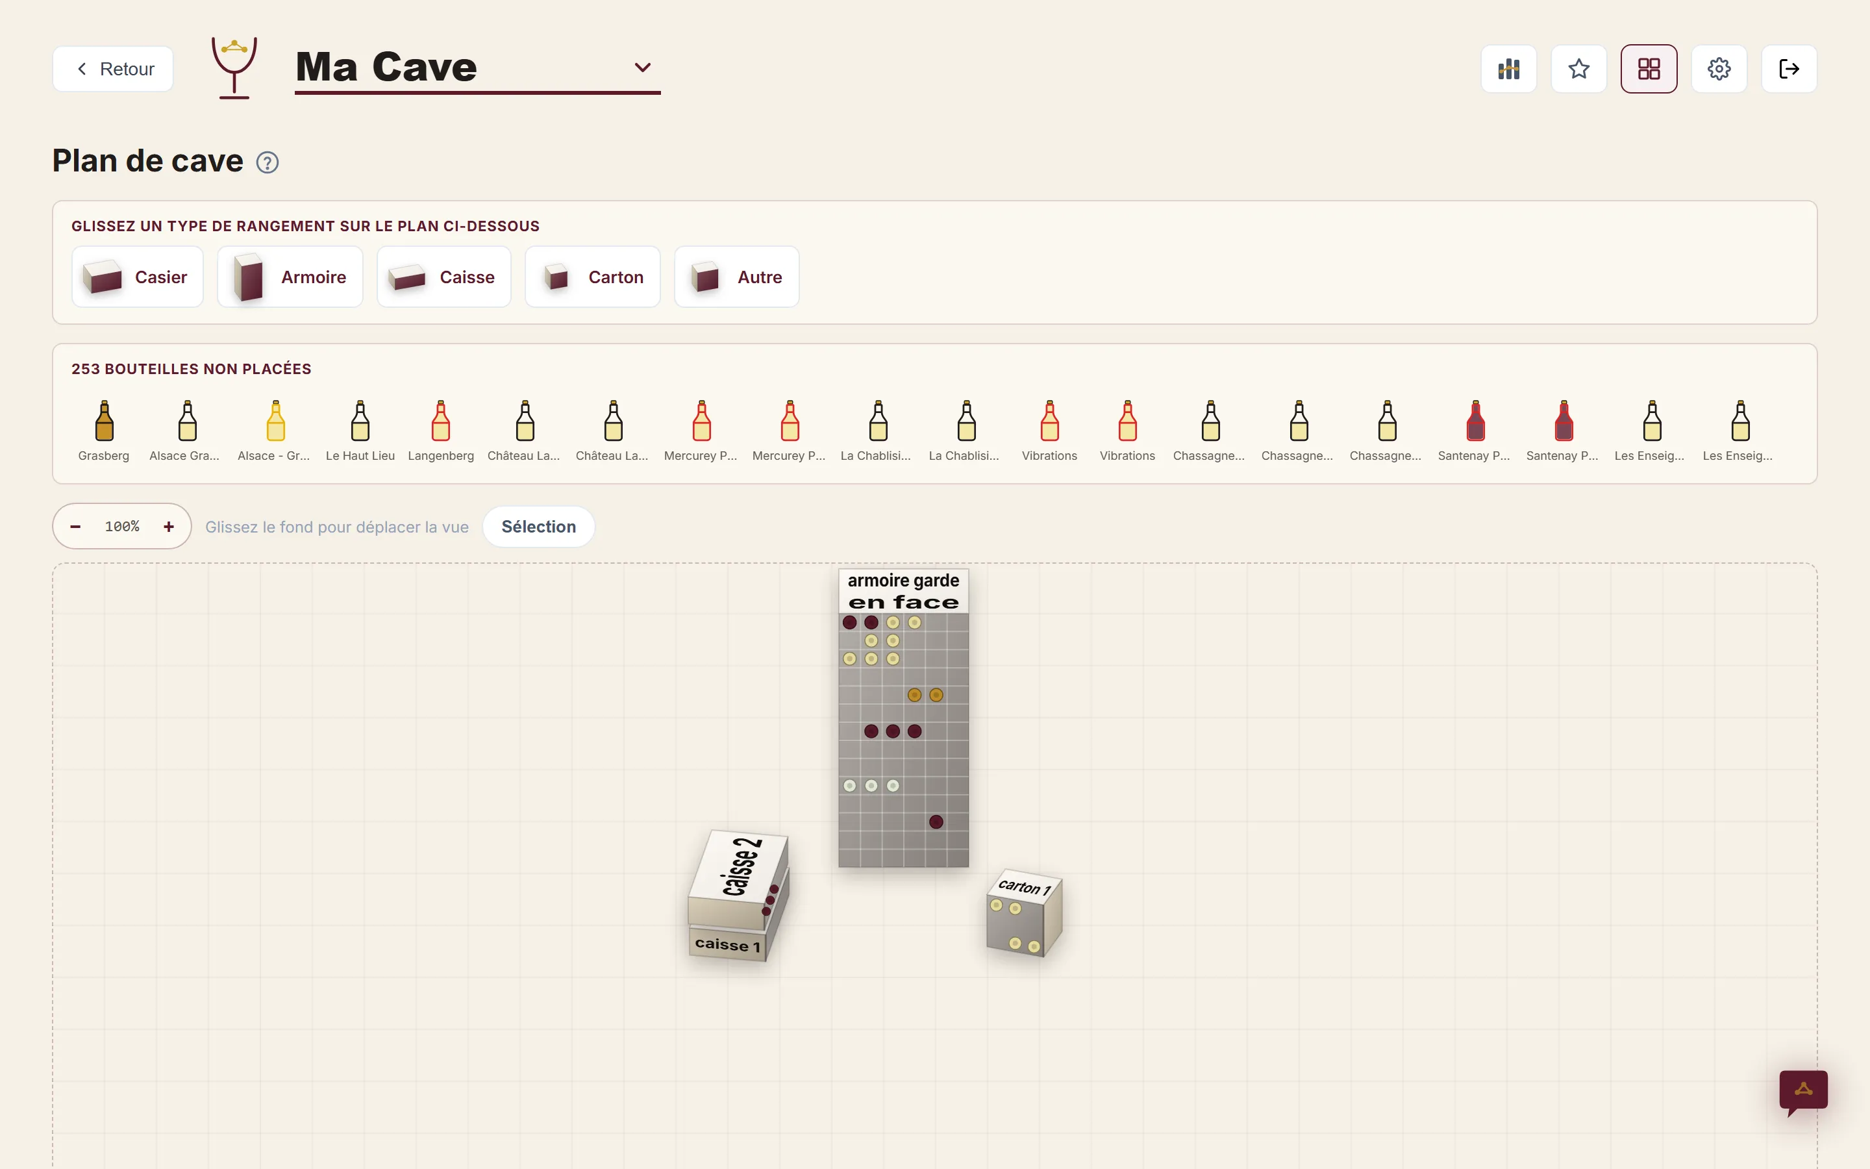Select the Le Haut Lieu bottle
Viewport: 1870px width, 1169px height.
coord(360,431)
